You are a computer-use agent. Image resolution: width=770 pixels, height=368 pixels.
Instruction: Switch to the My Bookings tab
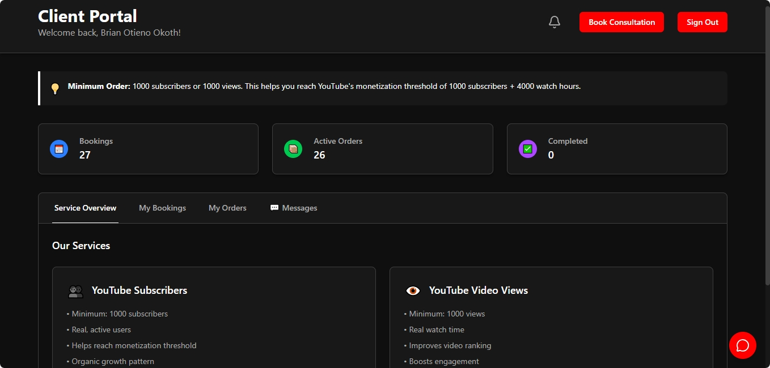tap(162, 208)
